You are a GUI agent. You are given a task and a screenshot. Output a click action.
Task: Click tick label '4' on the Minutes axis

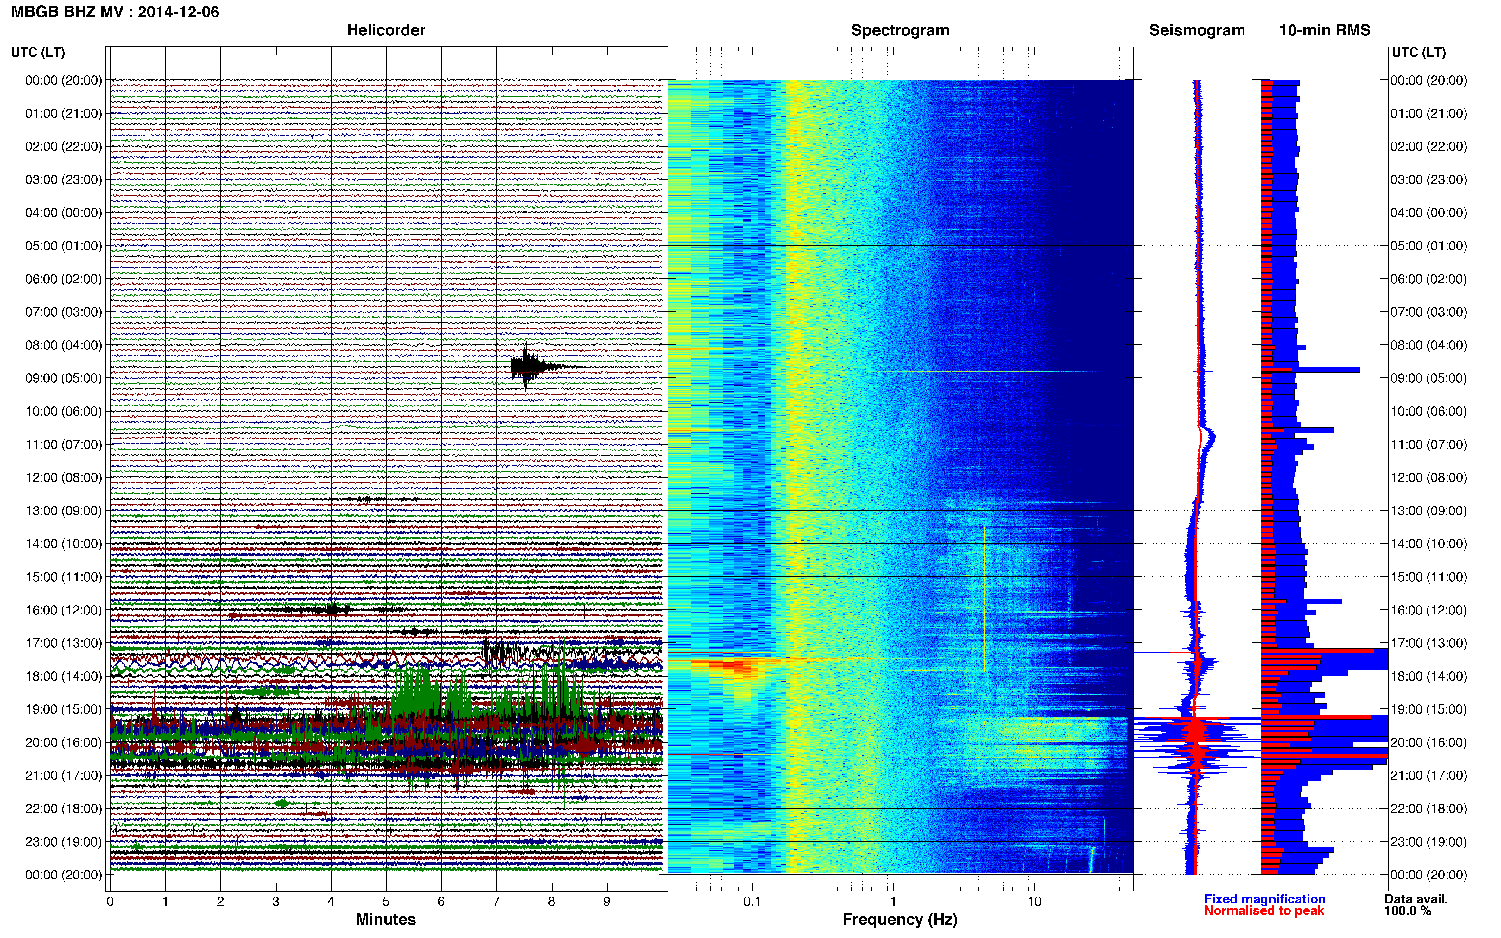tap(331, 901)
